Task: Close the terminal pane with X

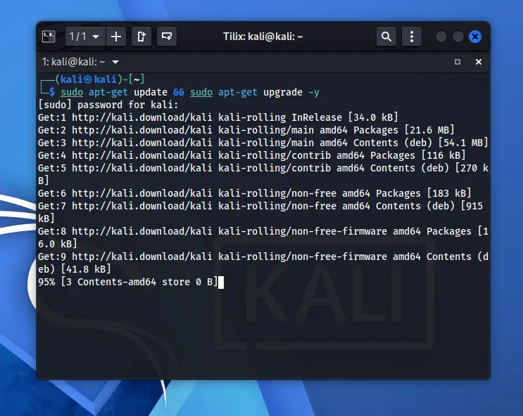Action: point(479,62)
